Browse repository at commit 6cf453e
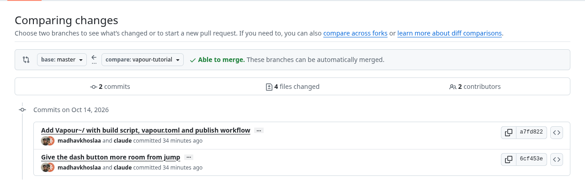 coord(557,159)
